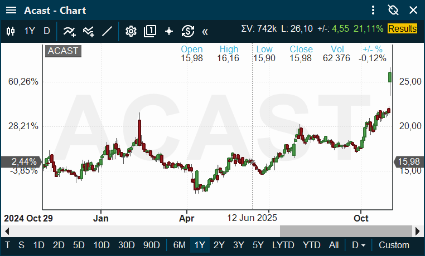Click the ACAST ticker label

click(x=63, y=51)
